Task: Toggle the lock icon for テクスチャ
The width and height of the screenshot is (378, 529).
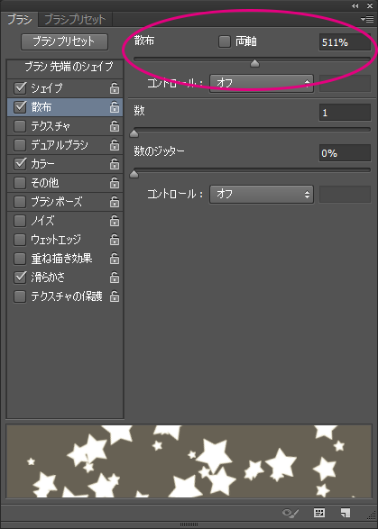Action: tap(115, 126)
